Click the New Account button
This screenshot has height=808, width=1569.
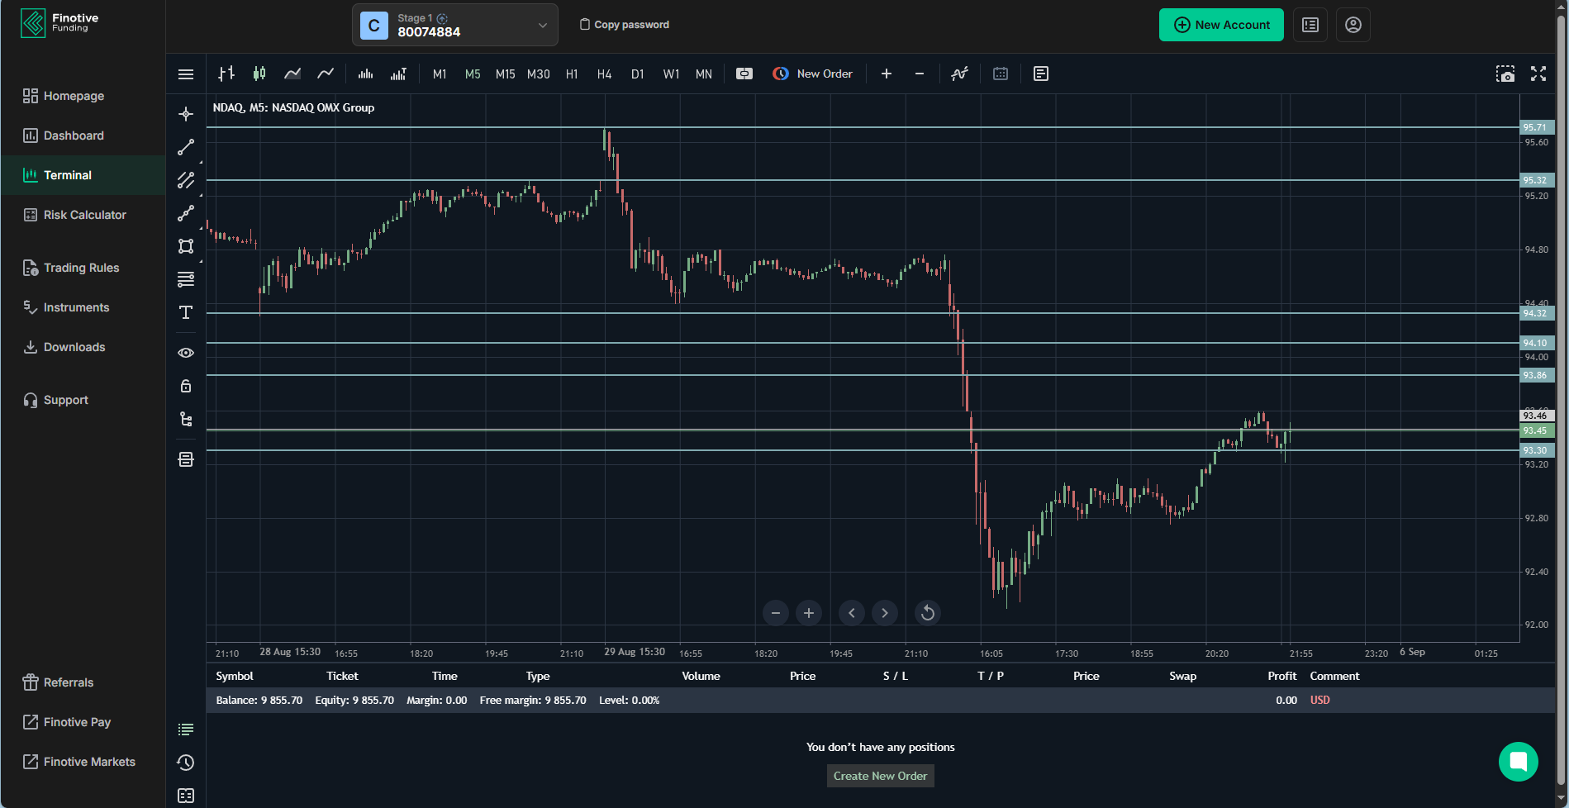tap(1221, 25)
